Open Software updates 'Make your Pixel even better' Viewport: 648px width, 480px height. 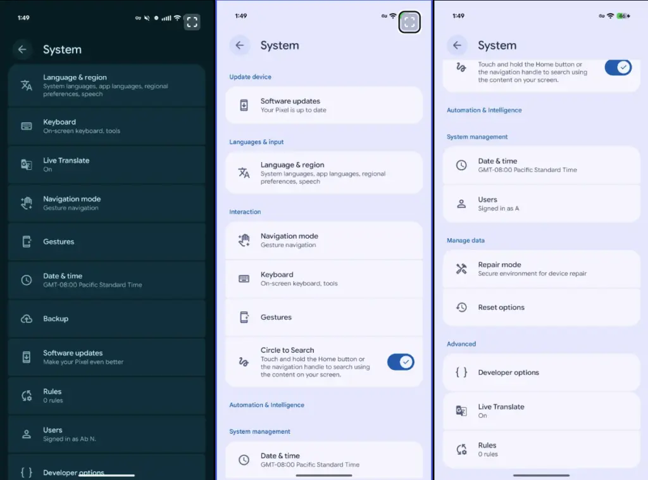tap(106, 357)
